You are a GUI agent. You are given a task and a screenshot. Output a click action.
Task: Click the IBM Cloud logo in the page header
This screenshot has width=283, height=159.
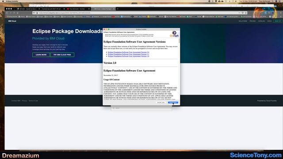[x=12, y=21]
